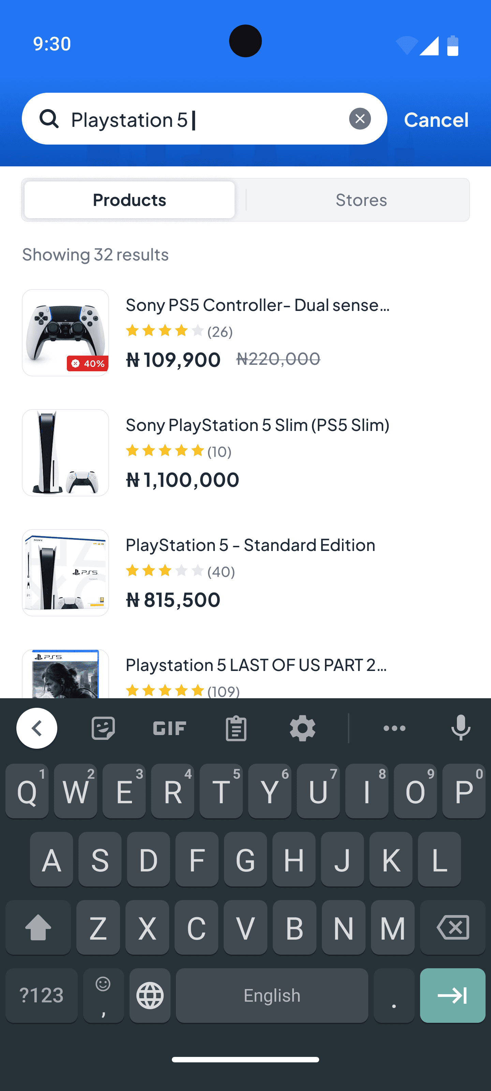Viewport: 491px width, 1091px height.
Task: Expand more keyboard options with three dots
Action: [x=395, y=728]
